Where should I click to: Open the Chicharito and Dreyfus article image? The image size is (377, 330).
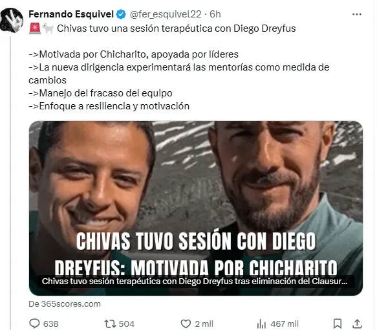pos(196,208)
